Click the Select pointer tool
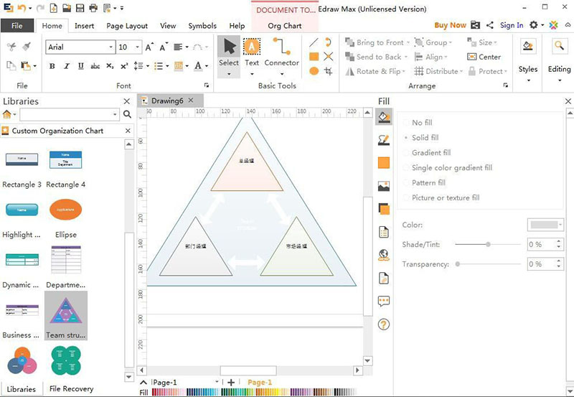Viewport: 574px width, 397px height. click(229, 52)
